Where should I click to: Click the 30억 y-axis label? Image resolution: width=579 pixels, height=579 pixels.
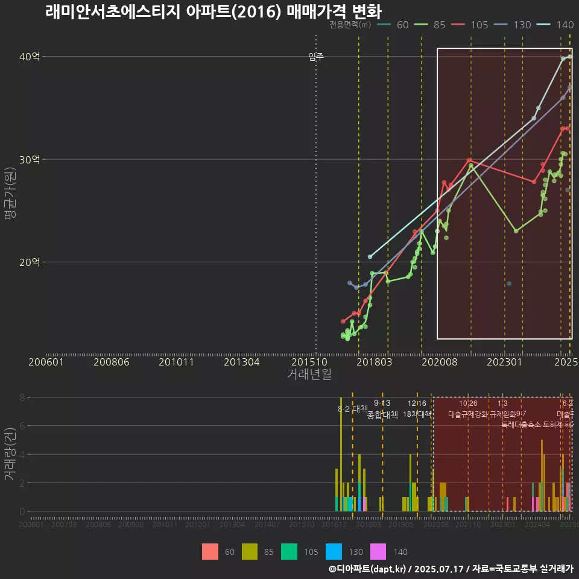click(30, 159)
